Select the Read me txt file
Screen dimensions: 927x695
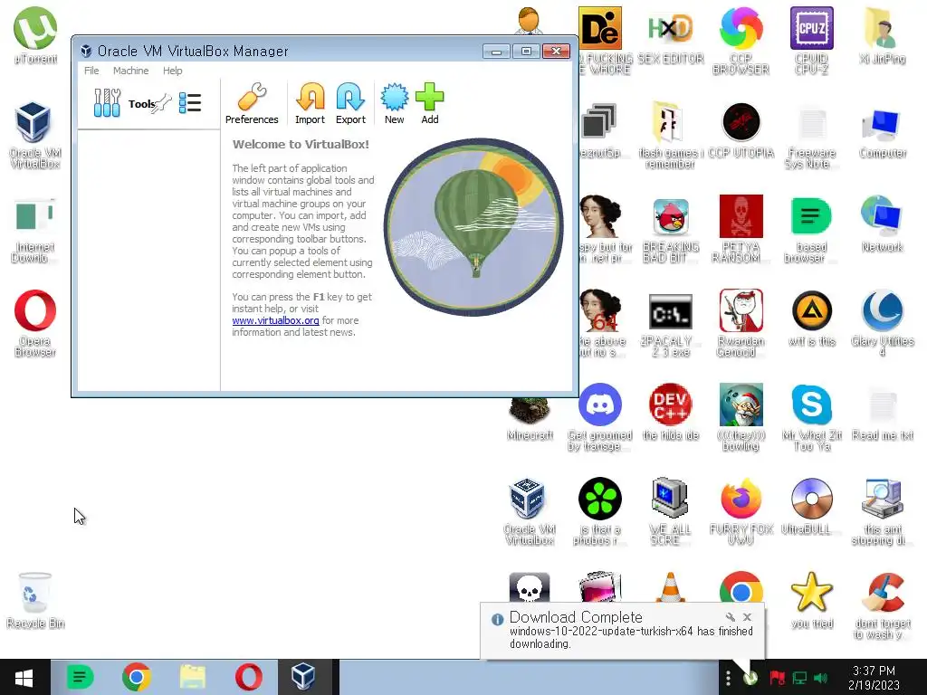(882, 413)
